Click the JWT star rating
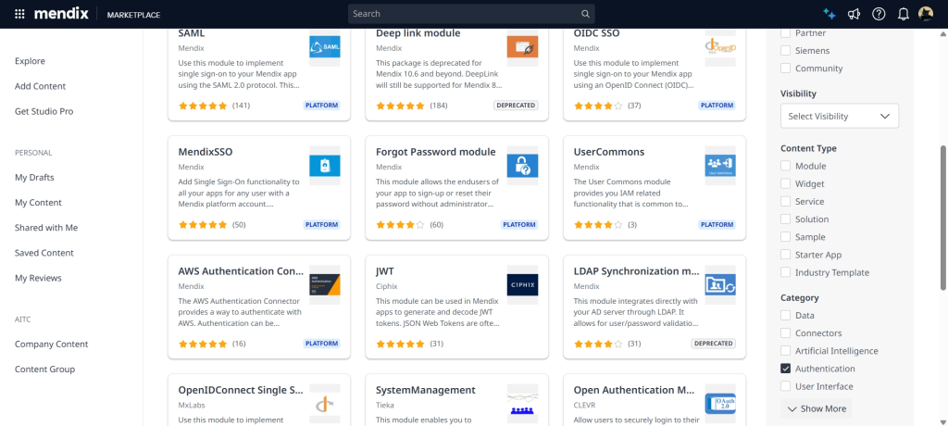The height and width of the screenshot is (426, 948). (400, 344)
